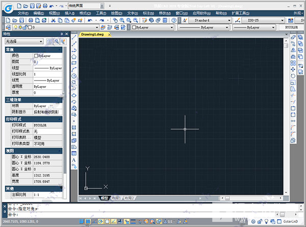Click the annotation scale 1:1 button in status bar
This screenshot has height=227, width=306.
169,221
